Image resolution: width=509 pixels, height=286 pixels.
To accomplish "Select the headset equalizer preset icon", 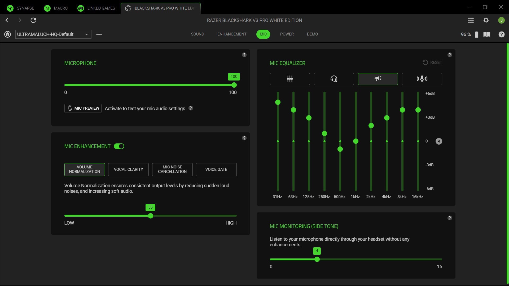I will (334, 79).
